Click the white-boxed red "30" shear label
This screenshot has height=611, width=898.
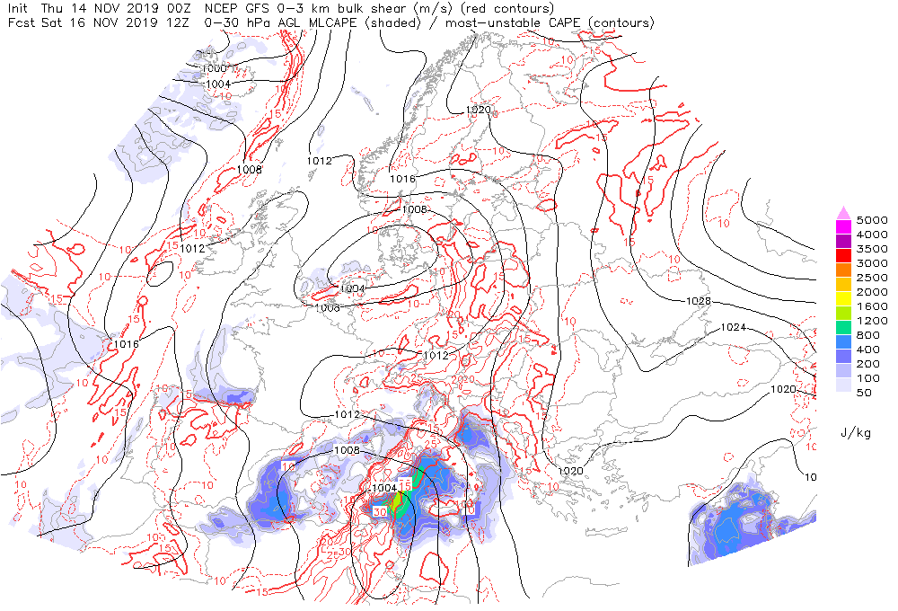(x=380, y=511)
